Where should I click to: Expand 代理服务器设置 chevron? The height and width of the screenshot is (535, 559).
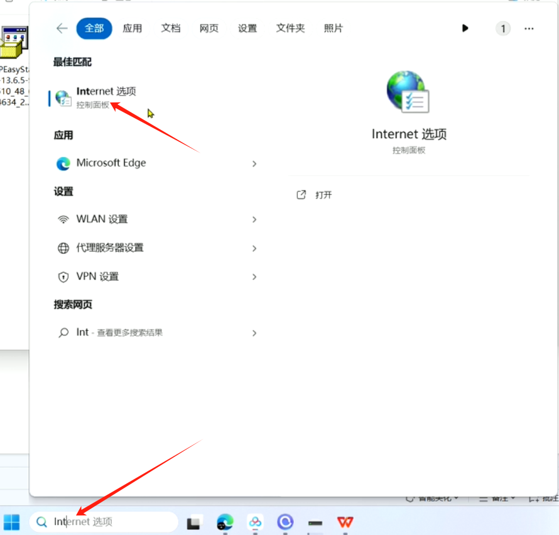(x=254, y=248)
